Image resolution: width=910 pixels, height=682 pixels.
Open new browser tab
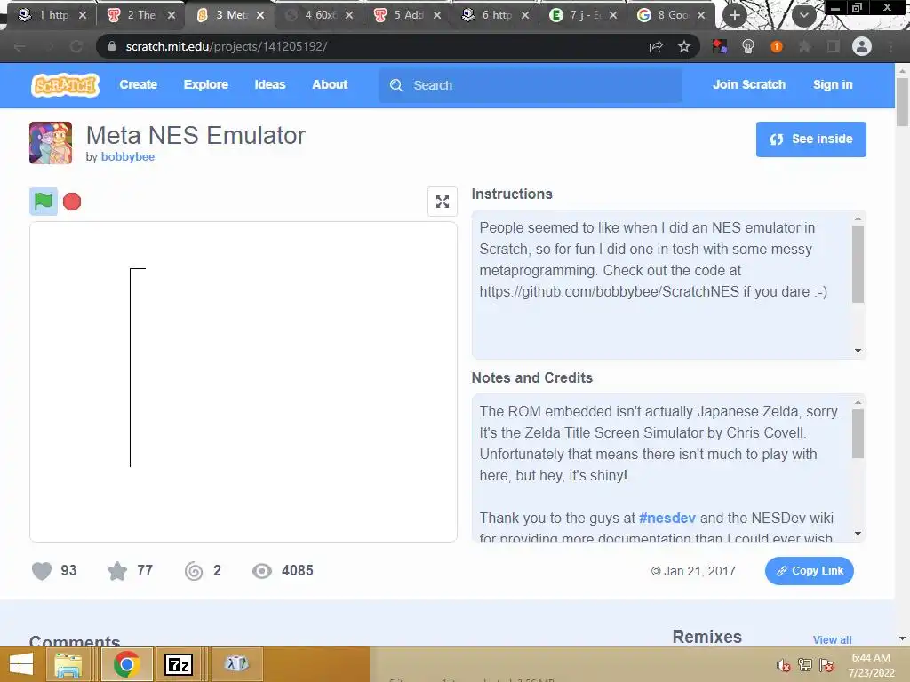735,15
